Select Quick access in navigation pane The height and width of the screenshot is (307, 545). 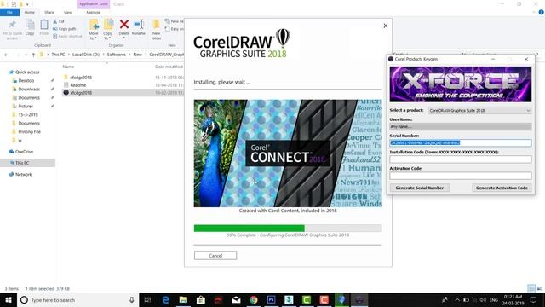26,72
